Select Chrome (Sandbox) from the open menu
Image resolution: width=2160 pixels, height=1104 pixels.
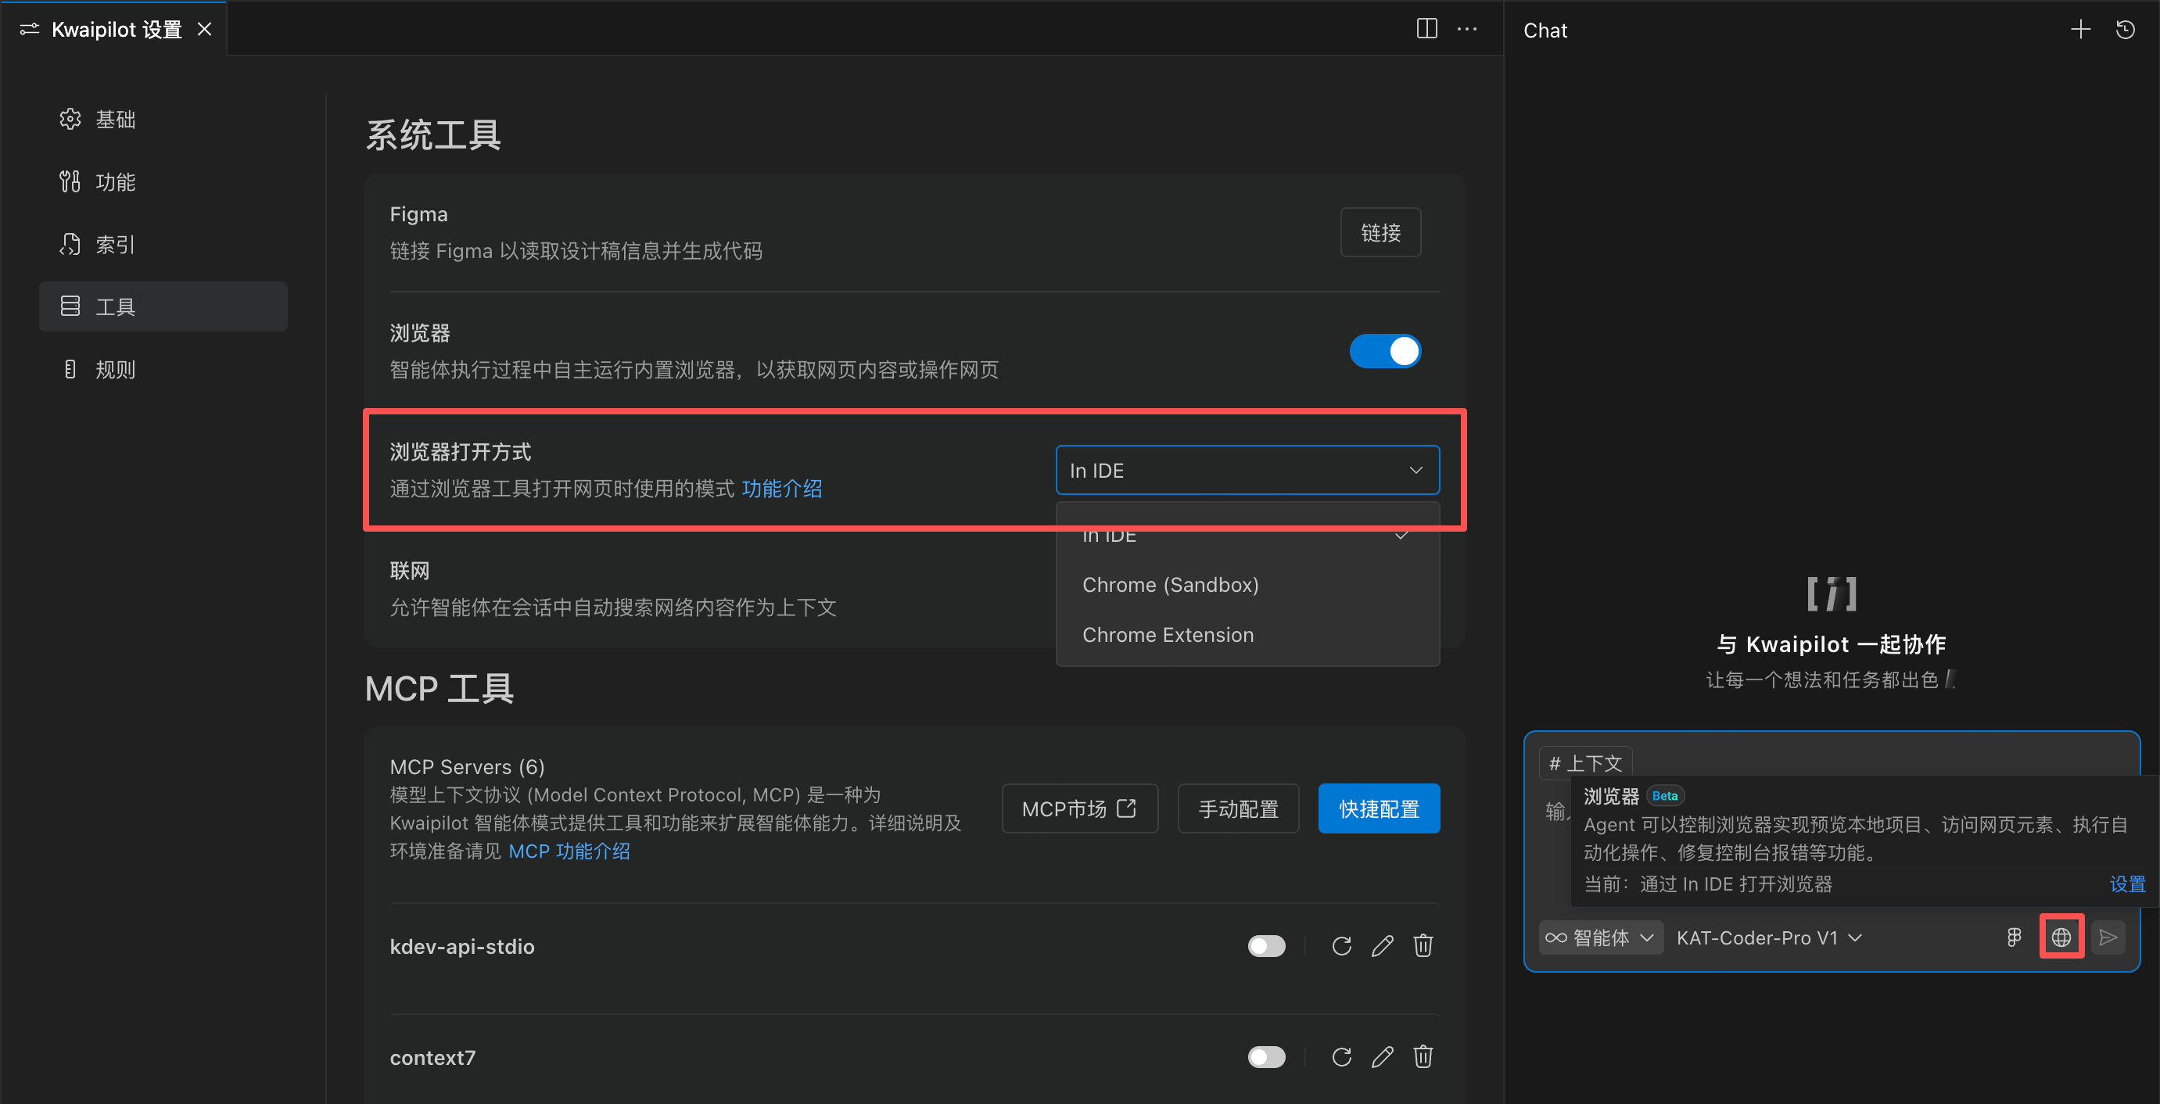pos(1171,584)
